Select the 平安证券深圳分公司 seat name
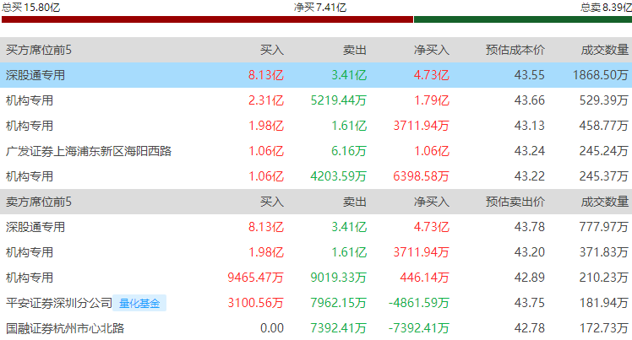 click(x=59, y=303)
